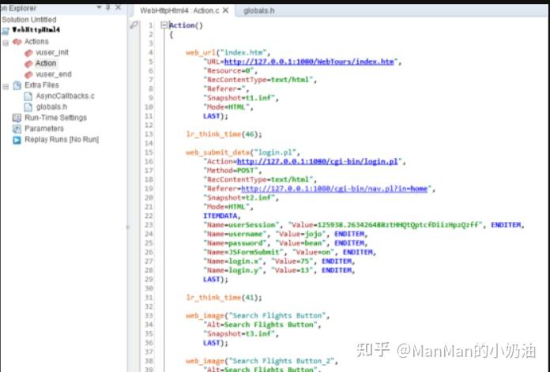Click the Solution Untitled label
The height and width of the screenshot is (372, 550).
[x=28, y=20]
